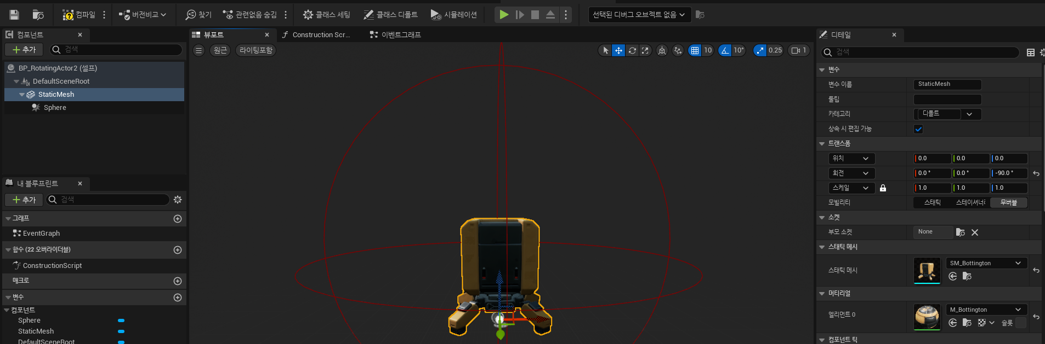Open the Details panel tab
This screenshot has width=1045, height=344.
click(x=841, y=34)
